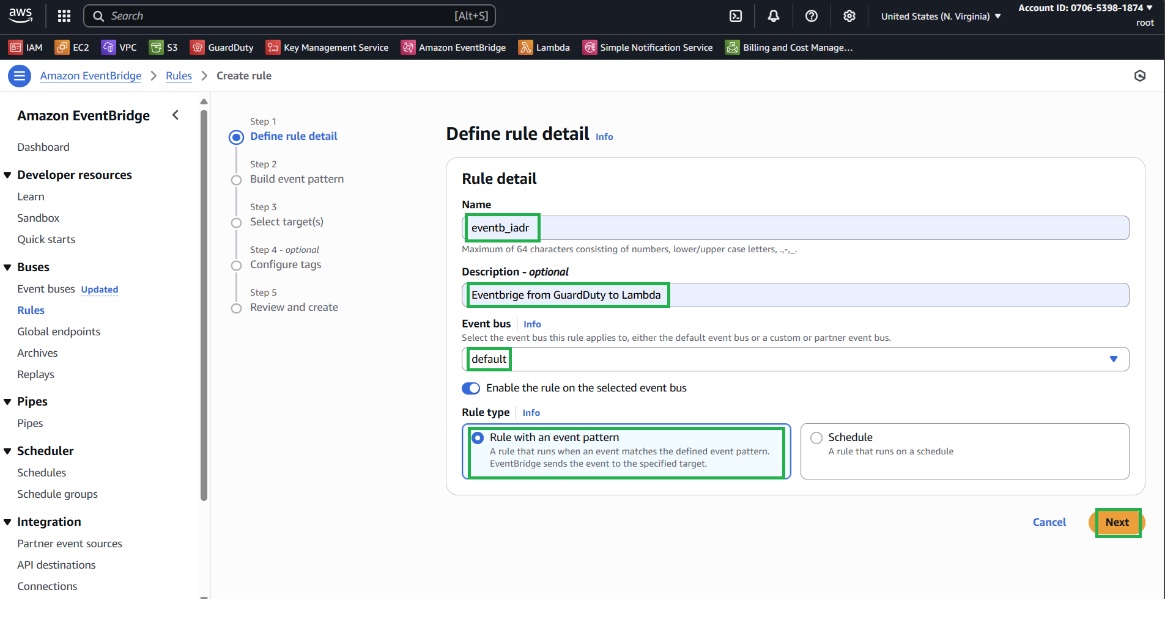
Task: Open Info link beside Event bus
Action: click(x=532, y=324)
